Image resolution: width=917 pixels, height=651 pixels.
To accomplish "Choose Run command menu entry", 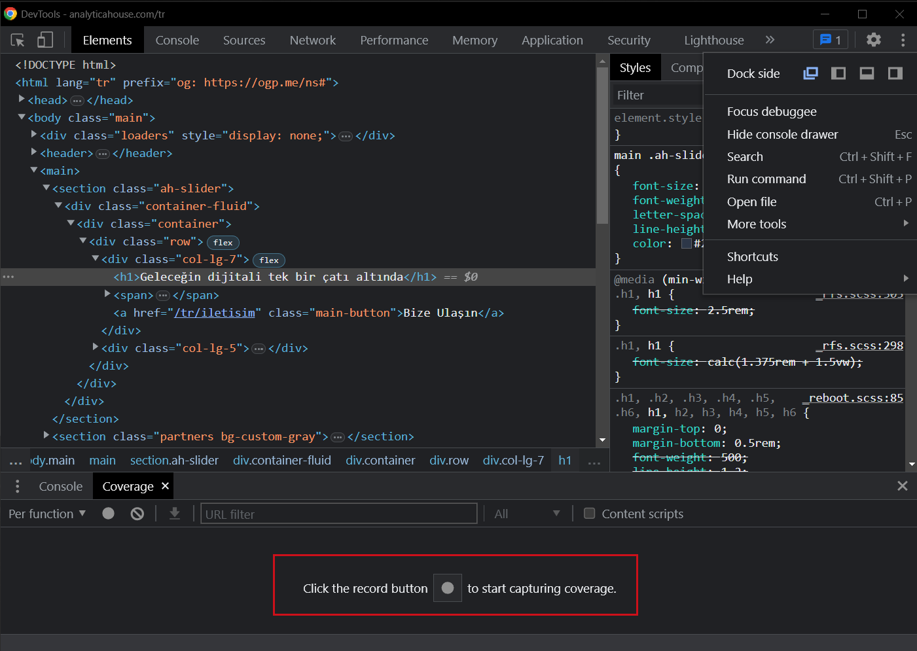I will click(810, 179).
